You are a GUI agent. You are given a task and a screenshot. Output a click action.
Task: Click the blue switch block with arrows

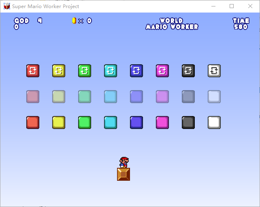click(136, 71)
